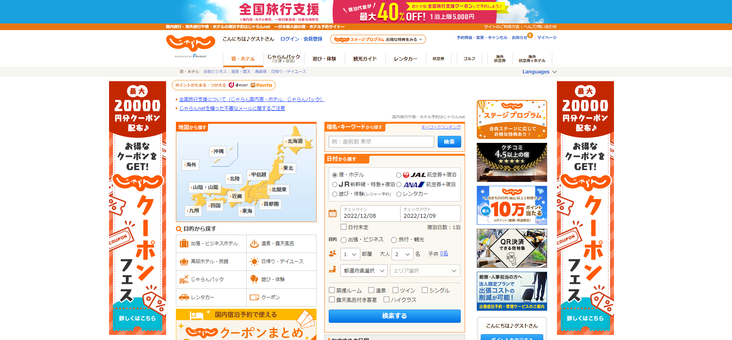732x340 pixels.
Task: Choose 出張・ビジネス purpose radio
Action: [x=344, y=240]
